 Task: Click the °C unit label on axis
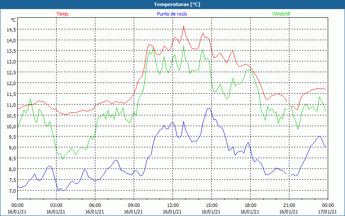pyautogui.click(x=13, y=20)
